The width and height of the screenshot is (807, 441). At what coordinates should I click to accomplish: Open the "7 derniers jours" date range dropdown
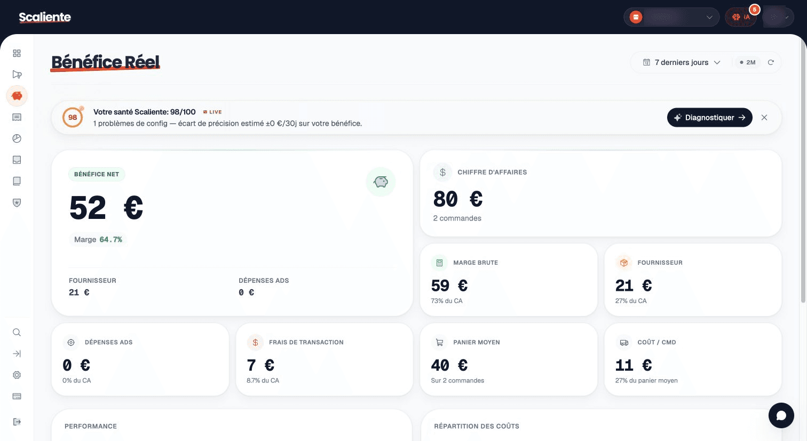[682, 62]
